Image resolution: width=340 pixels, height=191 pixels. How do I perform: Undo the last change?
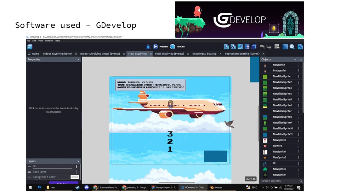(x=262, y=47)
